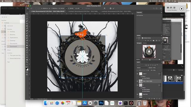Open the File menu
Viewport: 191px width, 107px height.
point(14,1)
